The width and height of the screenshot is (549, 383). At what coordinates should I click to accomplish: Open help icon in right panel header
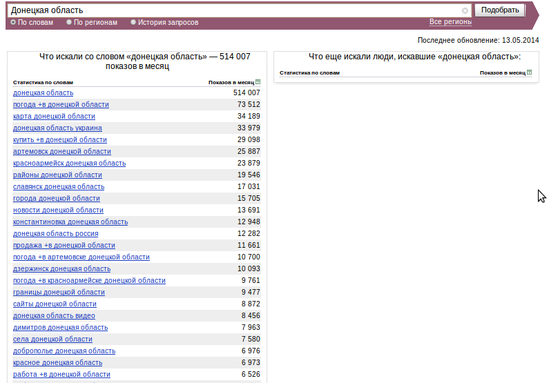pyautogui.click(x=530, y=72)
